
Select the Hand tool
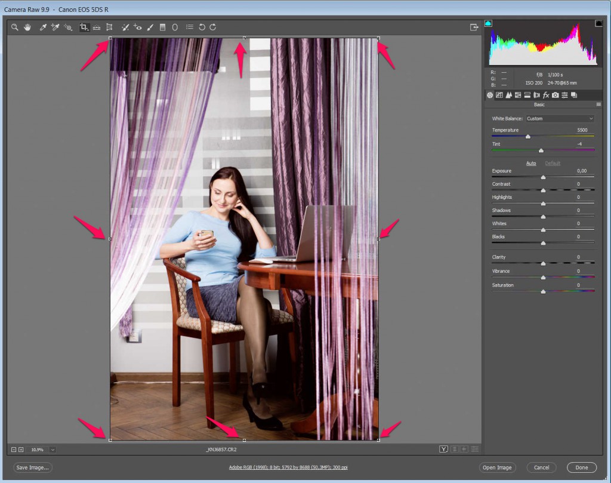[x=27, y=27]
